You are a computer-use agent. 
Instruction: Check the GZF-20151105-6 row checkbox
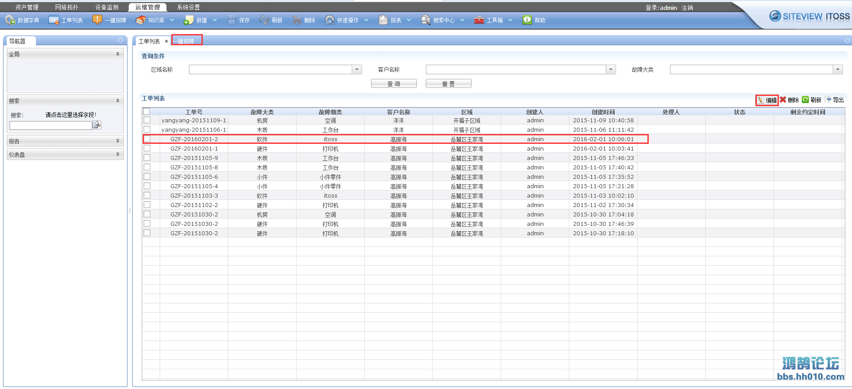point(147,177)
